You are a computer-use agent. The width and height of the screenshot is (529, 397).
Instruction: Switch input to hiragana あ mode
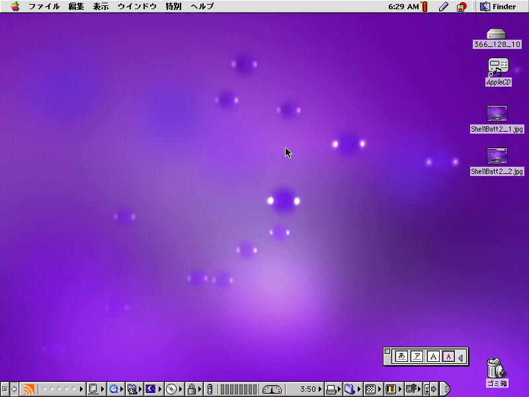coord(401,357)
